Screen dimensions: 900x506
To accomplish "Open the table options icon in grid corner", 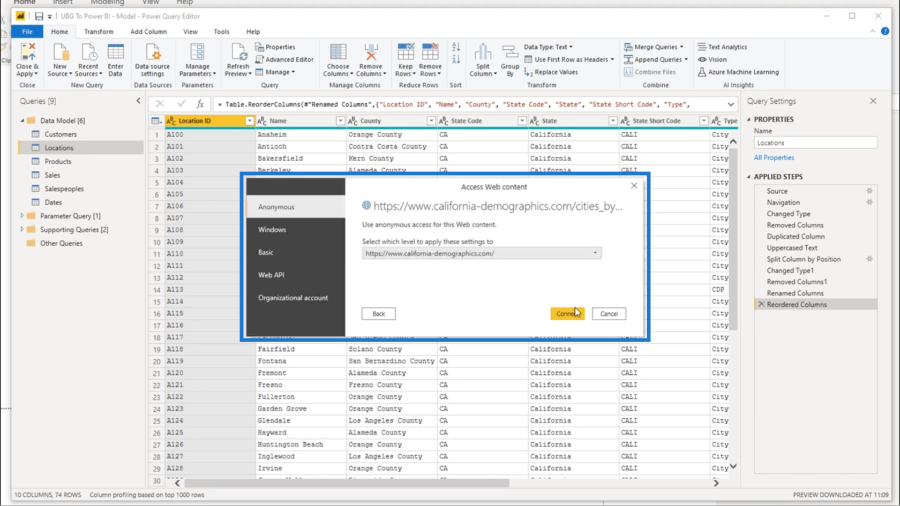I will point(156,121).
